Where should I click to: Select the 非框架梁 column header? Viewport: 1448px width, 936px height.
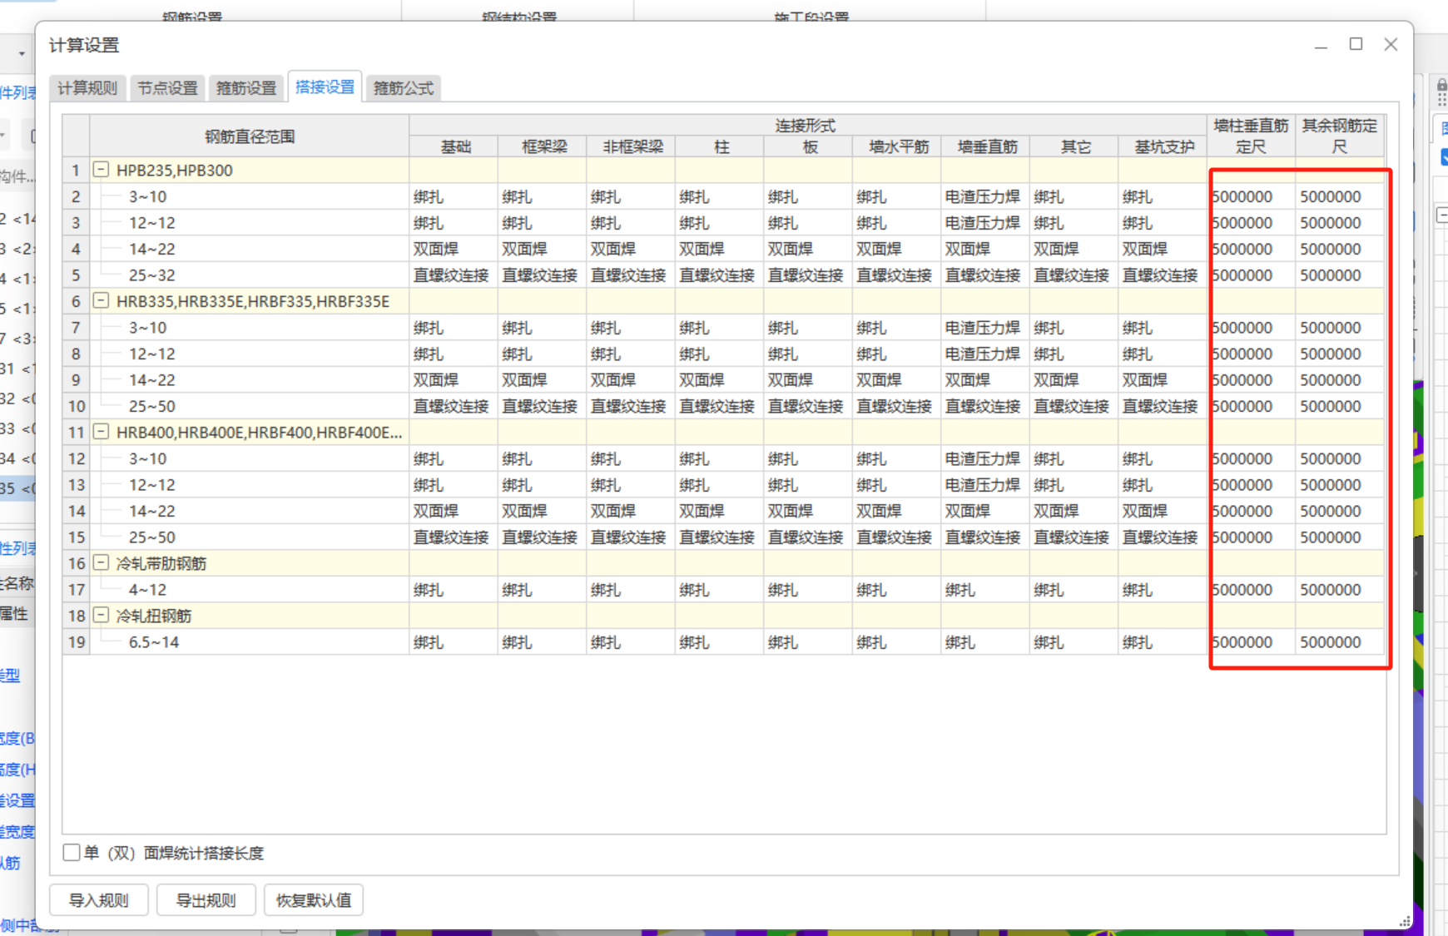[632, 147]
